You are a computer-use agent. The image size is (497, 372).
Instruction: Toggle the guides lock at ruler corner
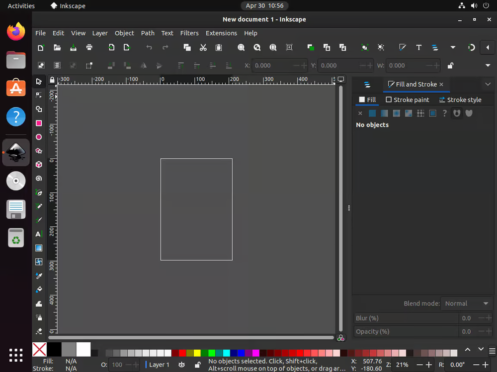click(52, 80)
